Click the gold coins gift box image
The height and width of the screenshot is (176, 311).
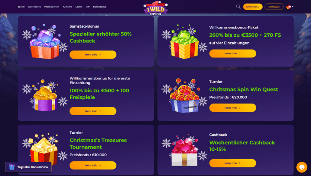(44, 95)
